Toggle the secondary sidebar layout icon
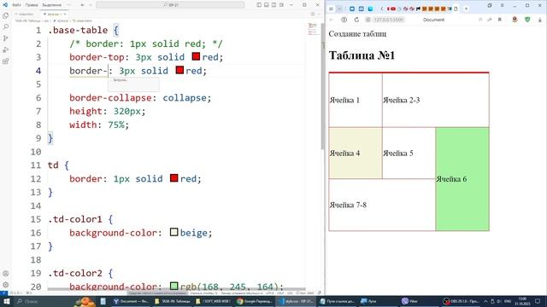This screenshot has height=307, width=547. click(x=273, y=5)
